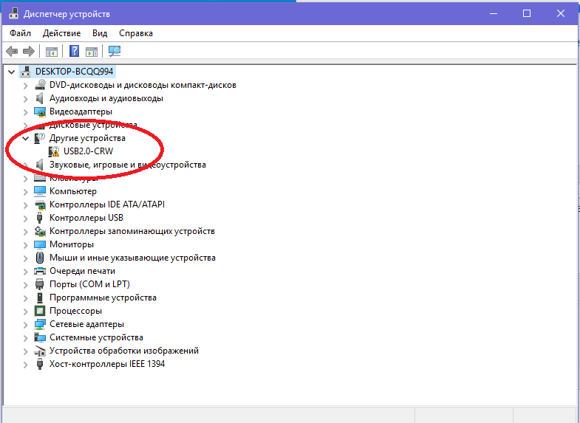Click the Show/Hide console tree icon
580x423 pixels.
52,52
